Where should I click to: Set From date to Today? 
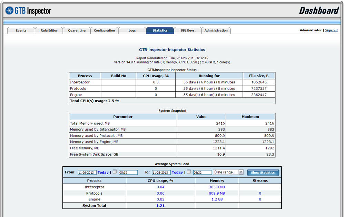click(103, 173)
